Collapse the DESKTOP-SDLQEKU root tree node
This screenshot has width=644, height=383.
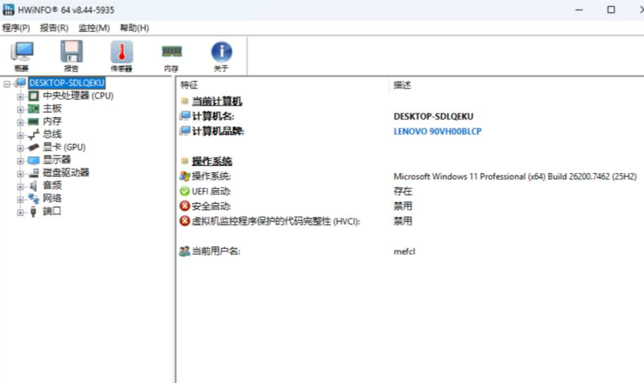point(6,84)
